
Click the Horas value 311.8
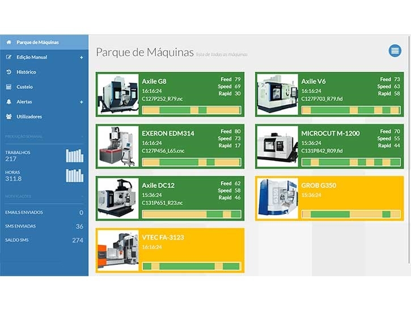click(14, 179)
